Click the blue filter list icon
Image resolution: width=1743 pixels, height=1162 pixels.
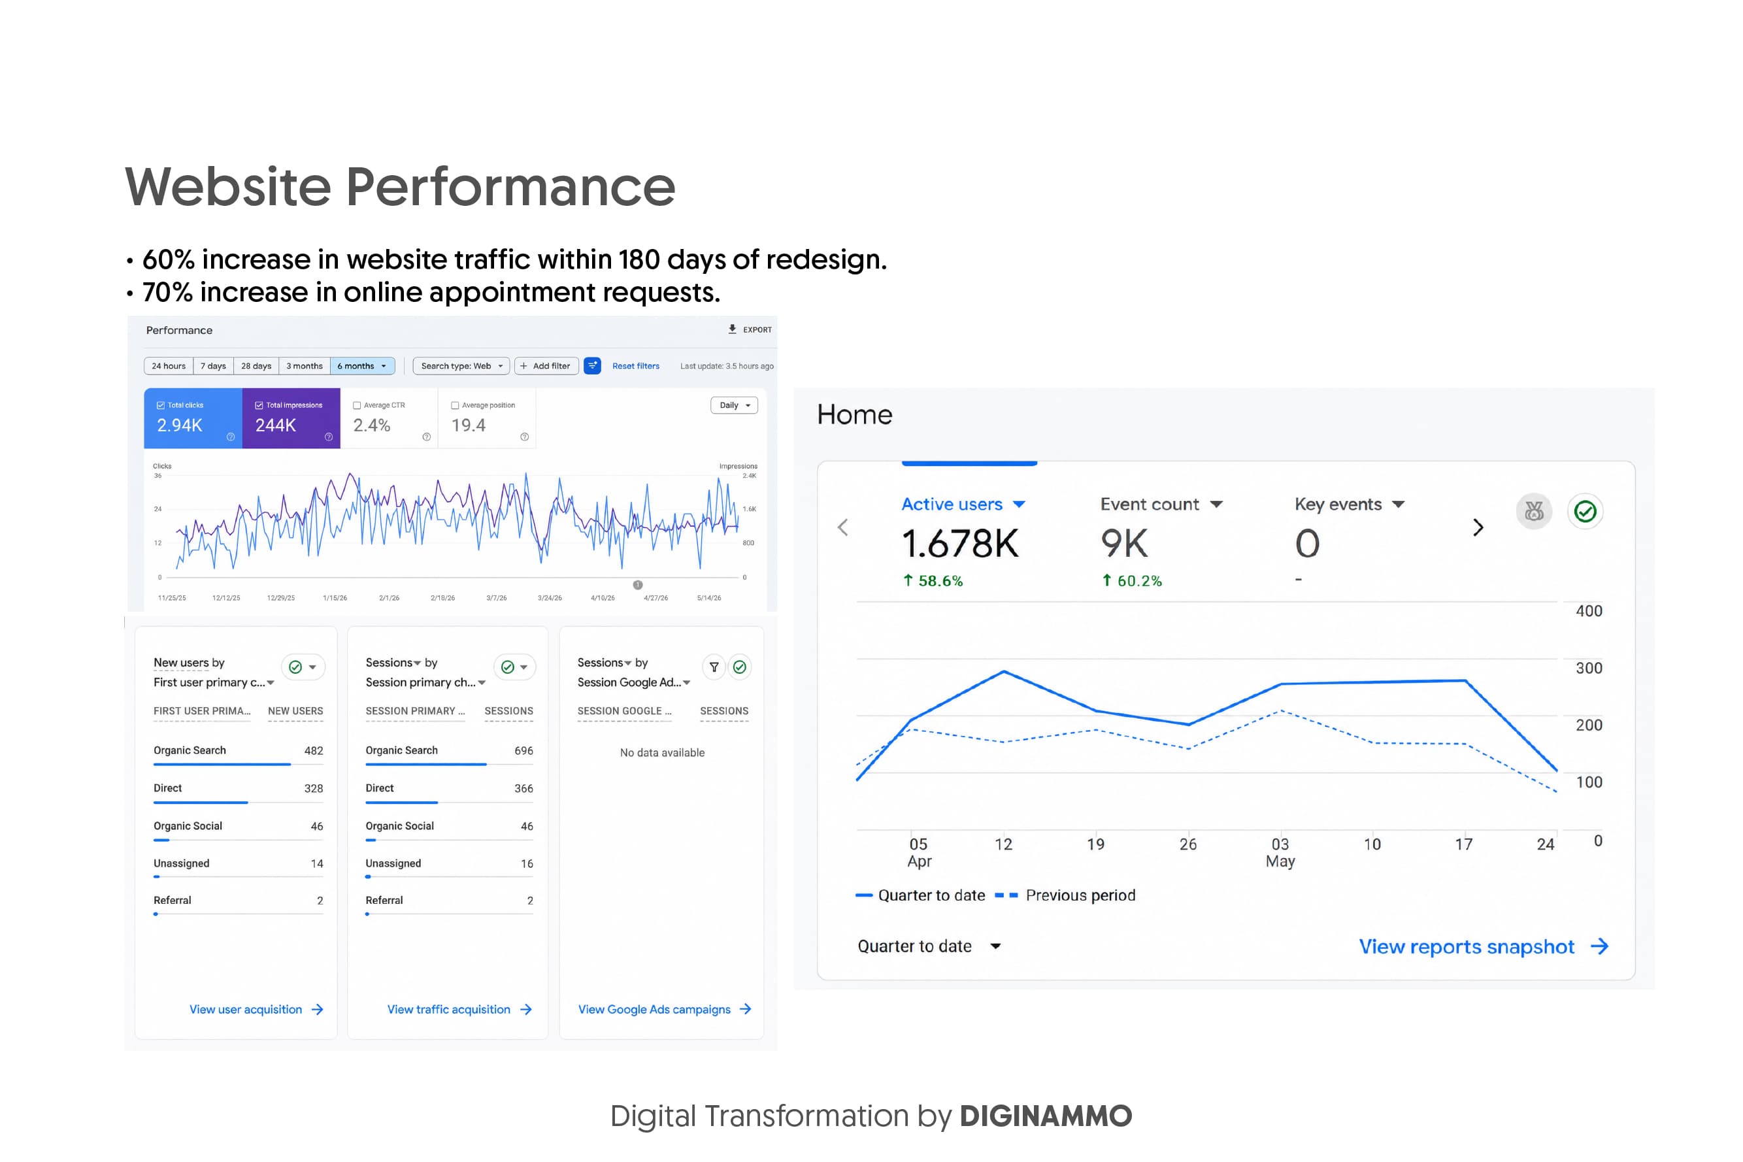(x=592, y=366)
